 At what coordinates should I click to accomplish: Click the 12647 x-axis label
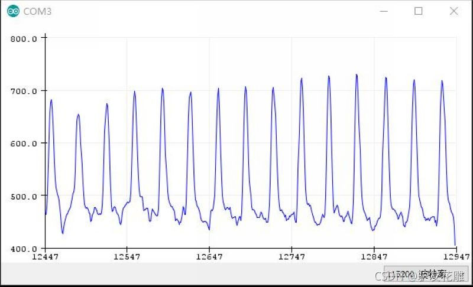coord(209,256)
